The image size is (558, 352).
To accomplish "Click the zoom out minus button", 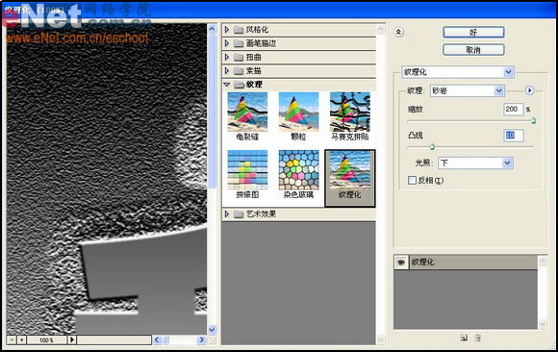I will 12,339.
